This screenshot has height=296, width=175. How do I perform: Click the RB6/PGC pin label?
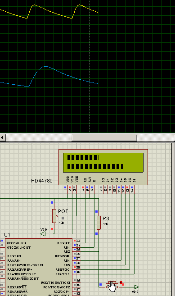coord(63,269)
